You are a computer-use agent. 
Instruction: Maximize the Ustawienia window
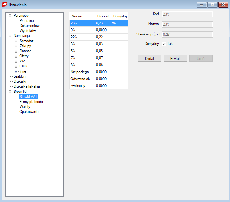(212, 5)
